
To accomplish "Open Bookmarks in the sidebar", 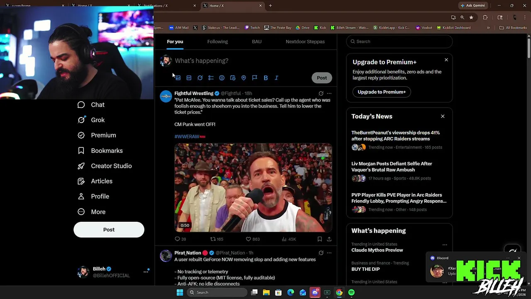I will pyautogui.click(x=100, y=151).
